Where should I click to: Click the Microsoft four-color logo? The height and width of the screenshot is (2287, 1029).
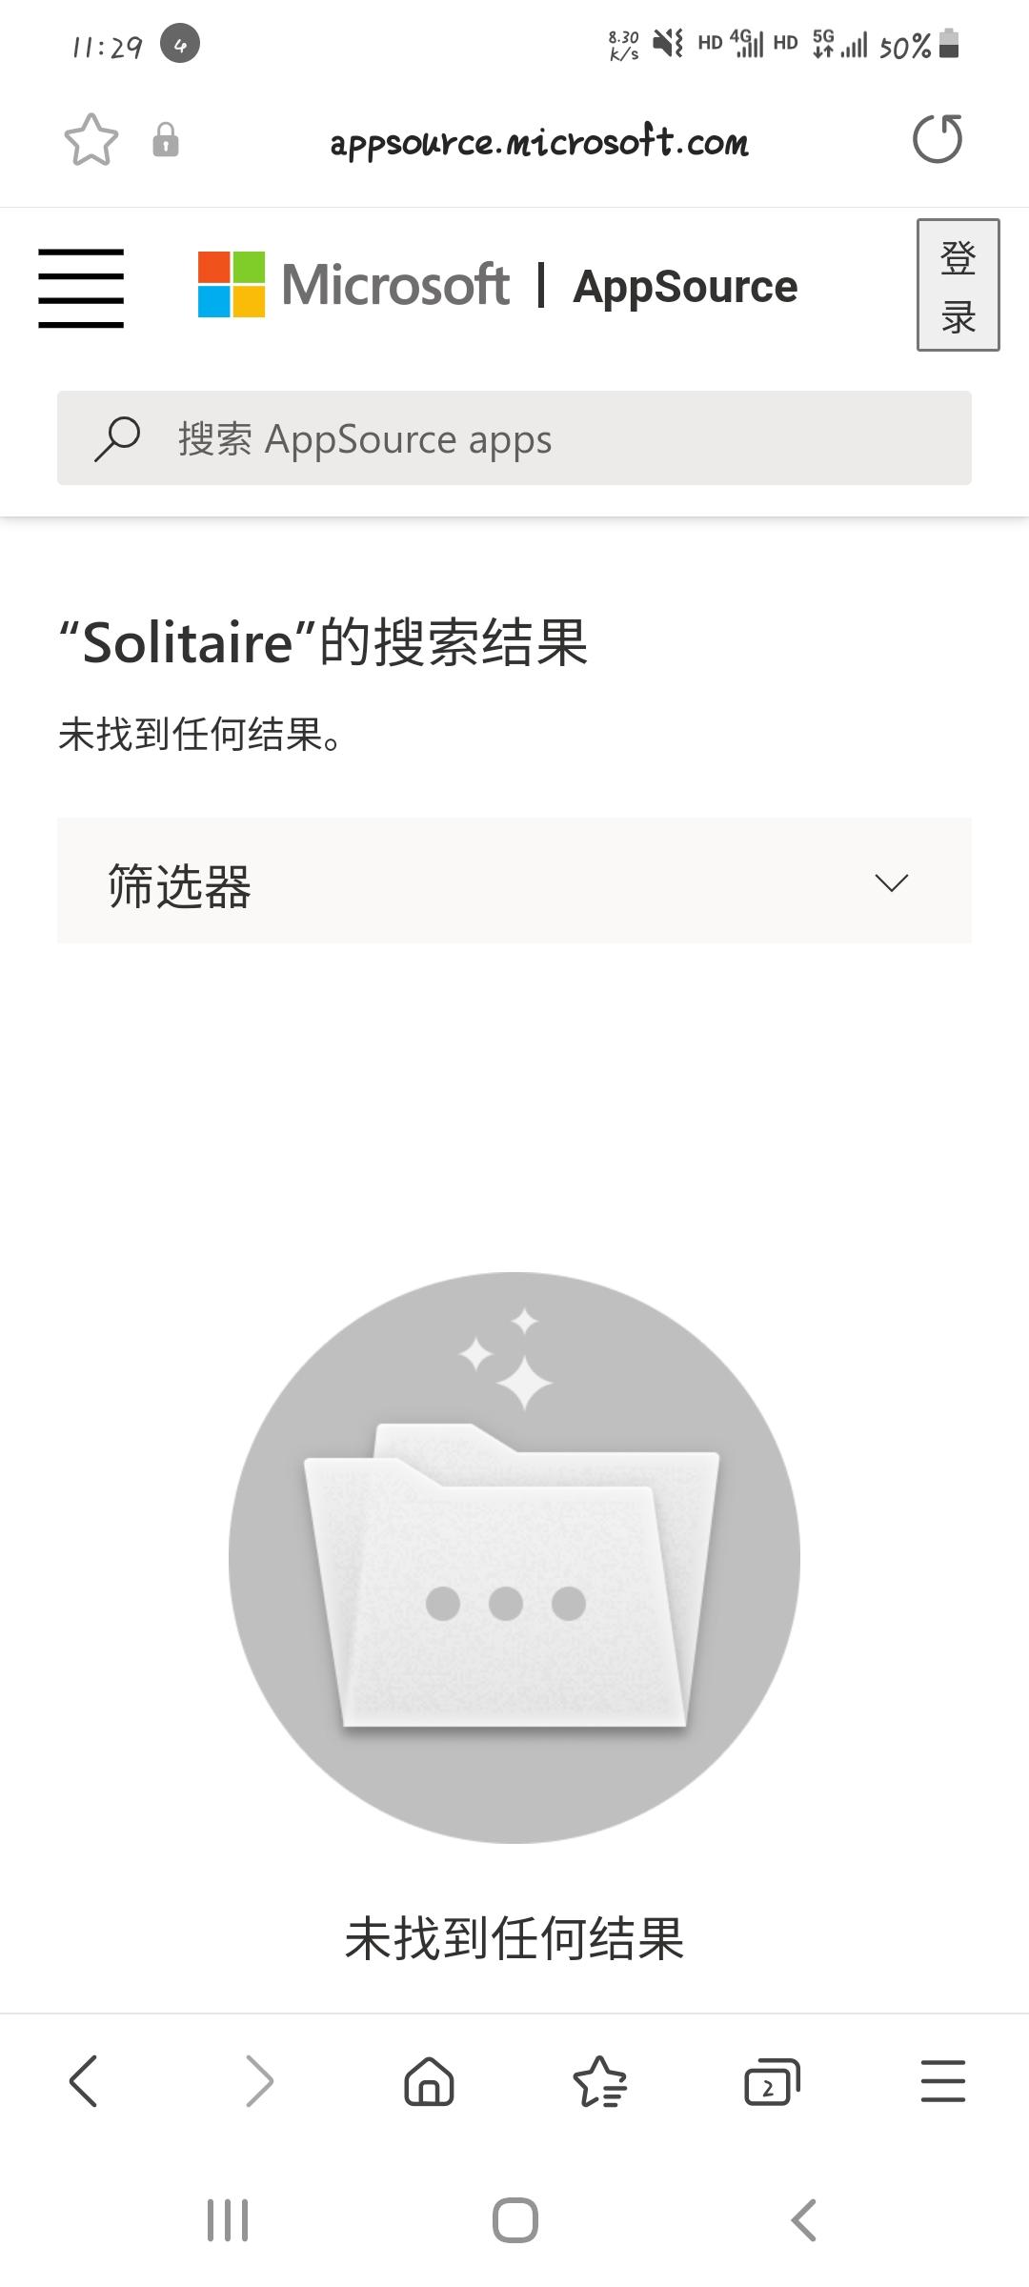pyautogui.click(x=232, y=284)
